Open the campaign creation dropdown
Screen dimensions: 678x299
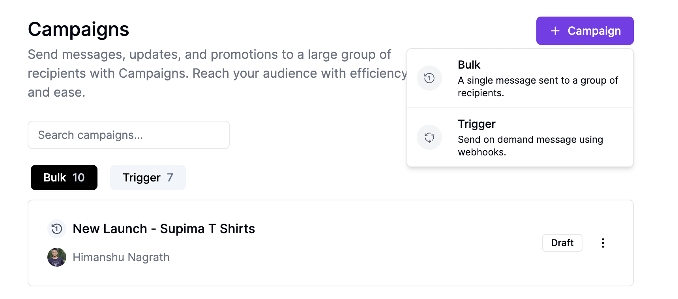click(x=585, y=30)
